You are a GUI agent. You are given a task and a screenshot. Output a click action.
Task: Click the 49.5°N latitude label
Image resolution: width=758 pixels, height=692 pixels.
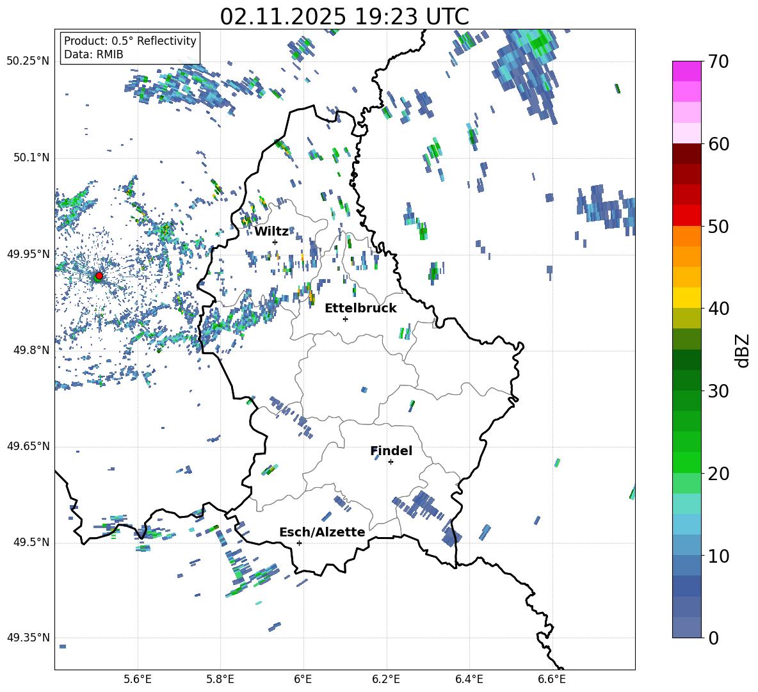pyautogui.click(x=31, y=542)
